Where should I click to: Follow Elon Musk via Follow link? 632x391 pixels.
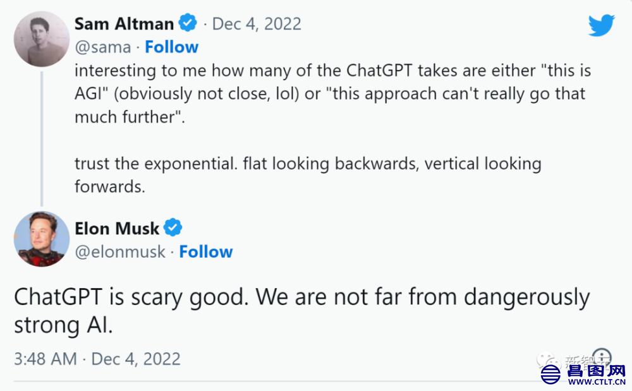(x=206, y=251)
